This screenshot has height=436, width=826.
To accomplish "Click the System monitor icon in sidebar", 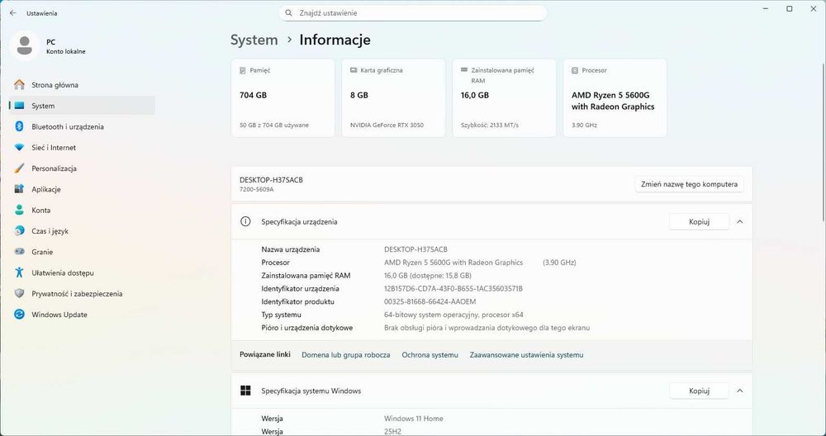I will tap(20, 106).
